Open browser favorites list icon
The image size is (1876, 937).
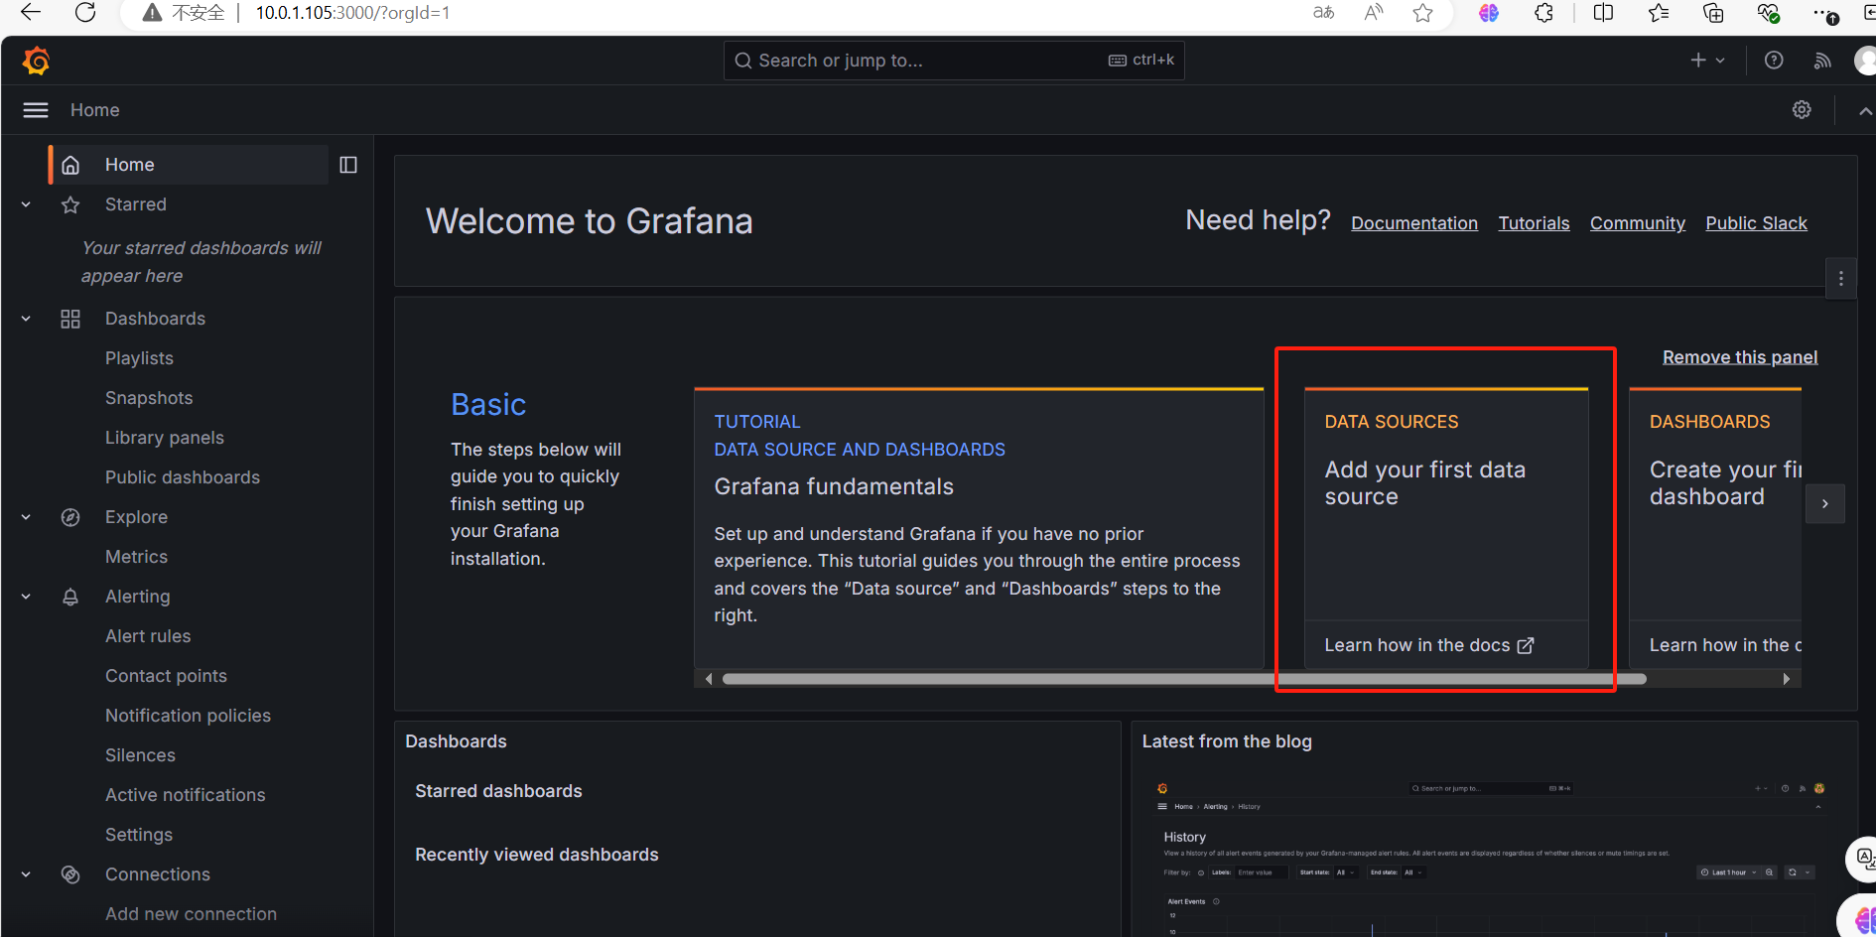pos(1659,13)
